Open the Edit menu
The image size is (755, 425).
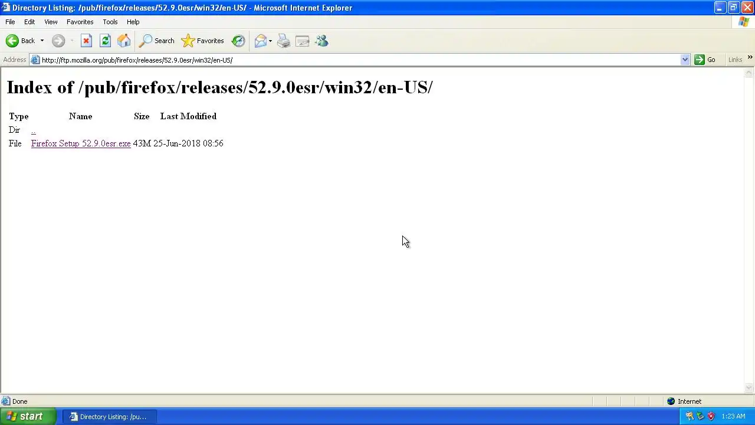point(29,22)
